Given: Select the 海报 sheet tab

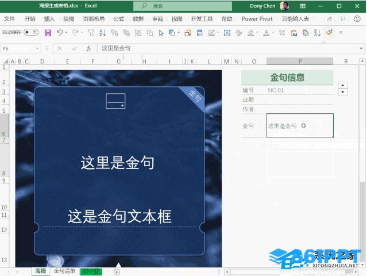Looking at the screenshot, I should [x=41, y=271].
